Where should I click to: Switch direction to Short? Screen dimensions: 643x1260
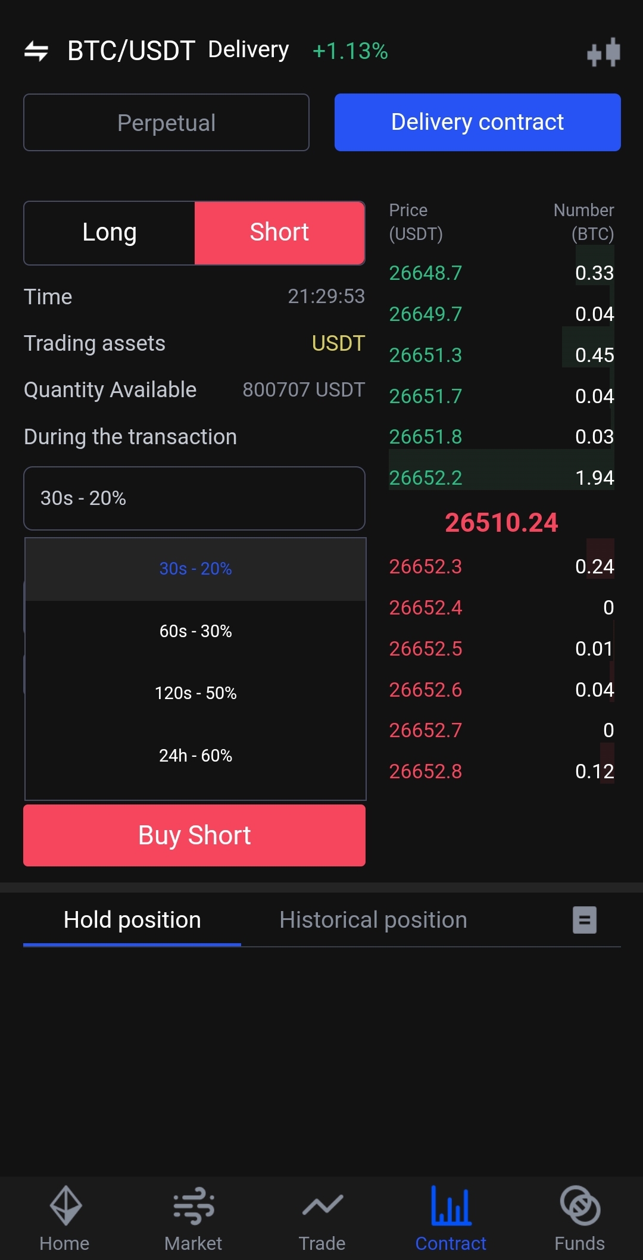pyautogui.click(x=279, y=233)
